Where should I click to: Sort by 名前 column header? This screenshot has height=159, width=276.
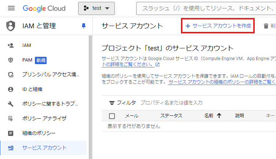[209, 116]
